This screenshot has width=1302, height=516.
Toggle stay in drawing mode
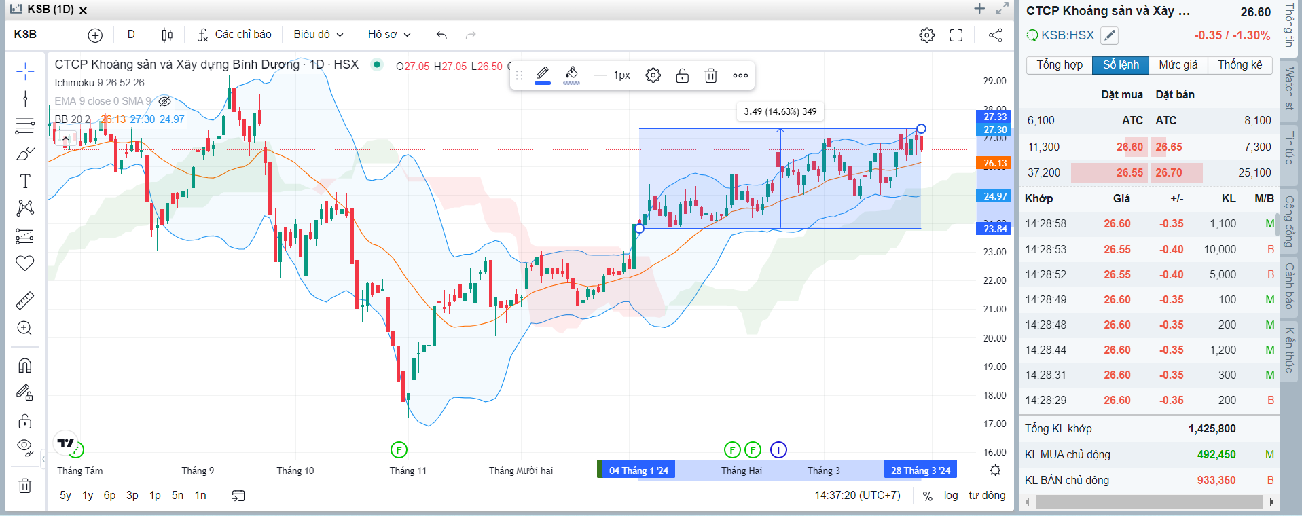tap(25, 392)
